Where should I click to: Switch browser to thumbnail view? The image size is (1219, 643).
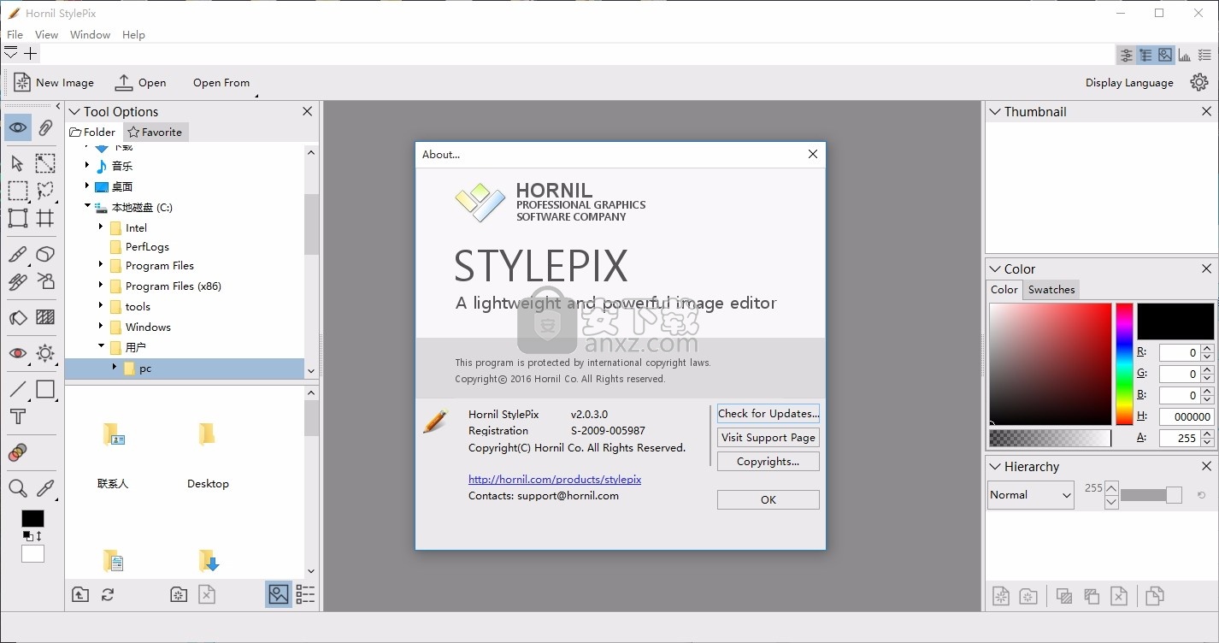pos(279,594)
